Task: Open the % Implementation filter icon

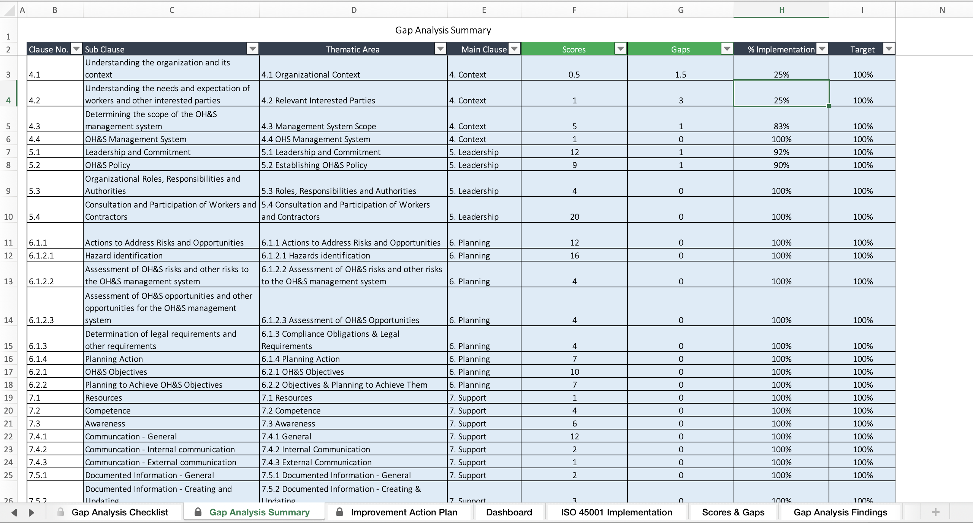Action: point(822,49)
